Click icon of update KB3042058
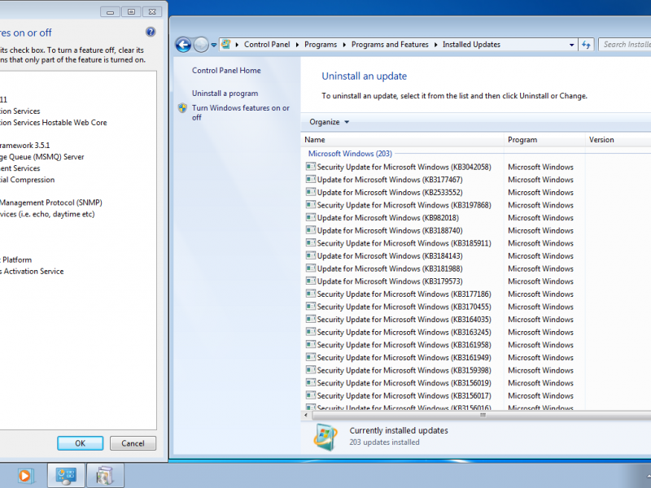This screenshot has height=488, width=651. 311,167
